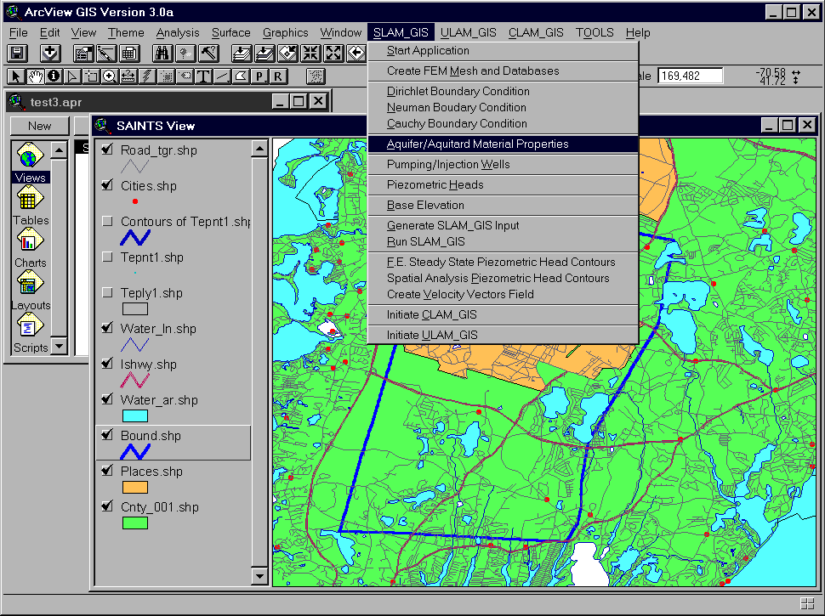Click the green Cnty_001.shp legend swatch

134,523
